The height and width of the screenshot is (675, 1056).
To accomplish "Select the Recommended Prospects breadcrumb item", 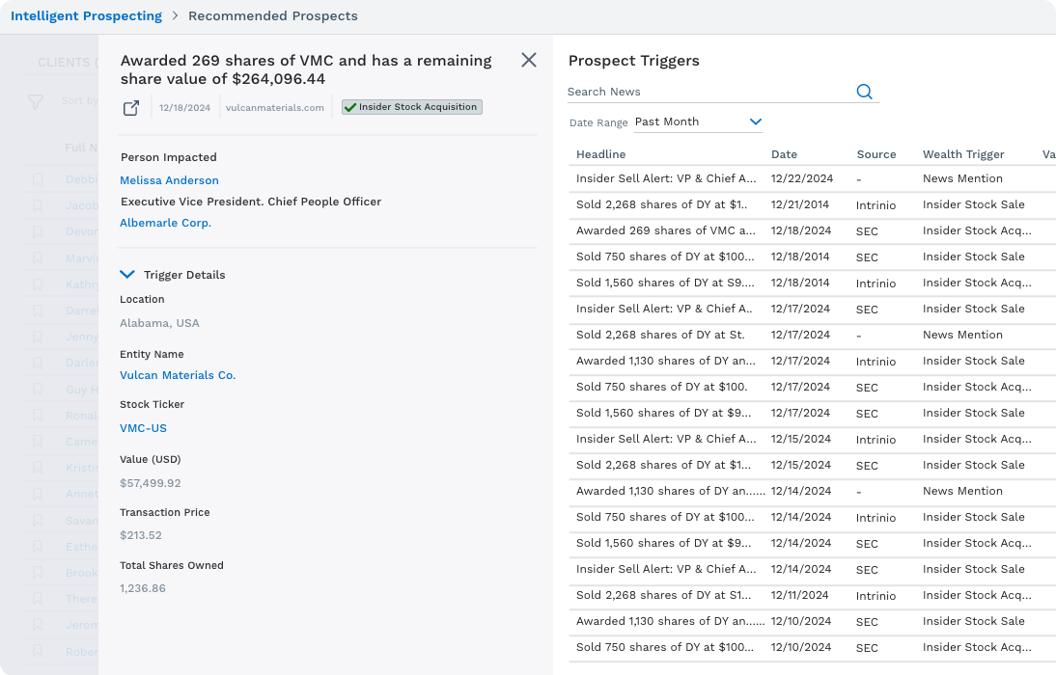I will point(273,15).
